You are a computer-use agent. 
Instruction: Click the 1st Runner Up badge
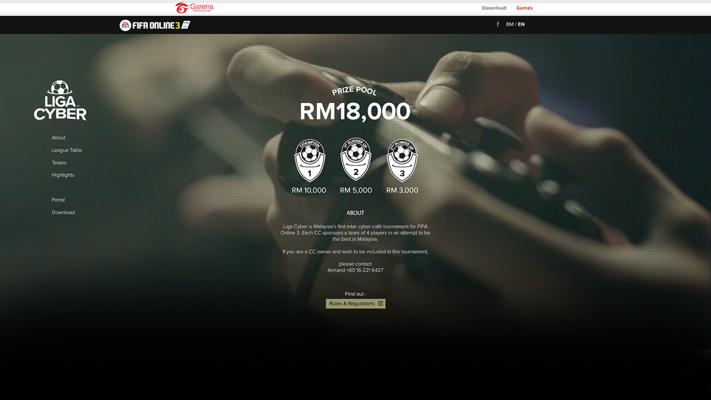(x=355, y=160)
